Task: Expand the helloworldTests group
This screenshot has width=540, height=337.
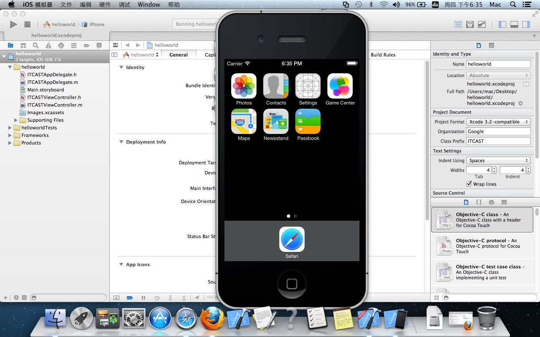Action: (x=10, y=128)
